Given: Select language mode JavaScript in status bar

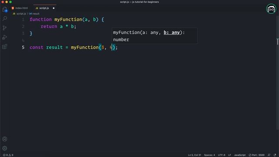Looking at the screenshot, I should tap(240, 155).
